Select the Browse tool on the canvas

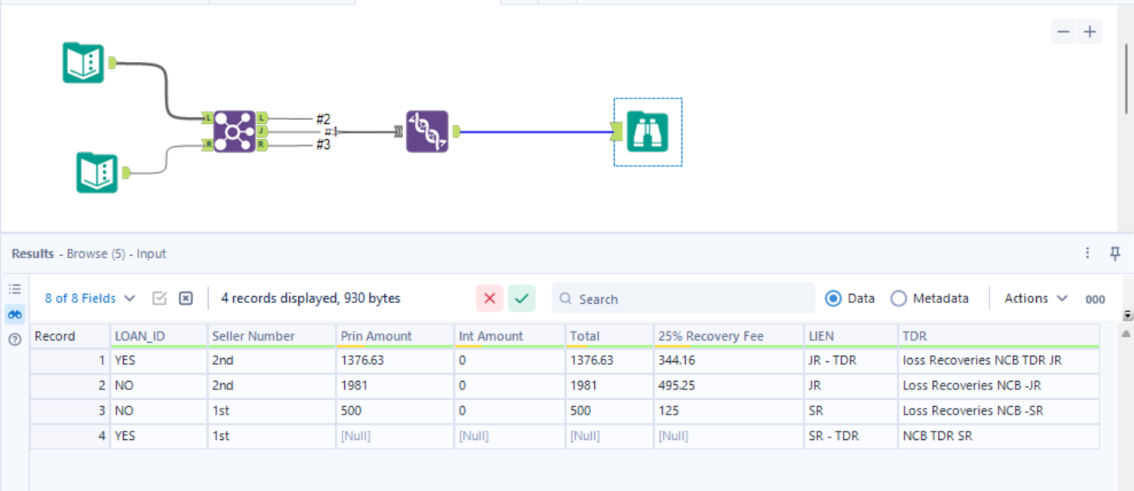point(648,131)
